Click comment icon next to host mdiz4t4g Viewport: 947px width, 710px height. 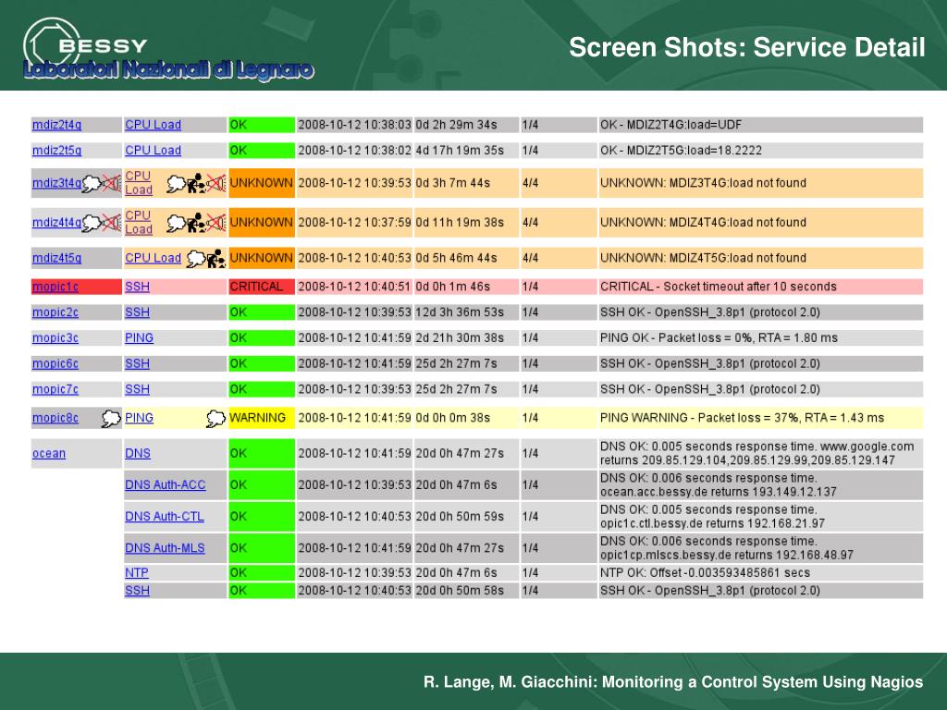pyautogui.click(x=92, y=223)
